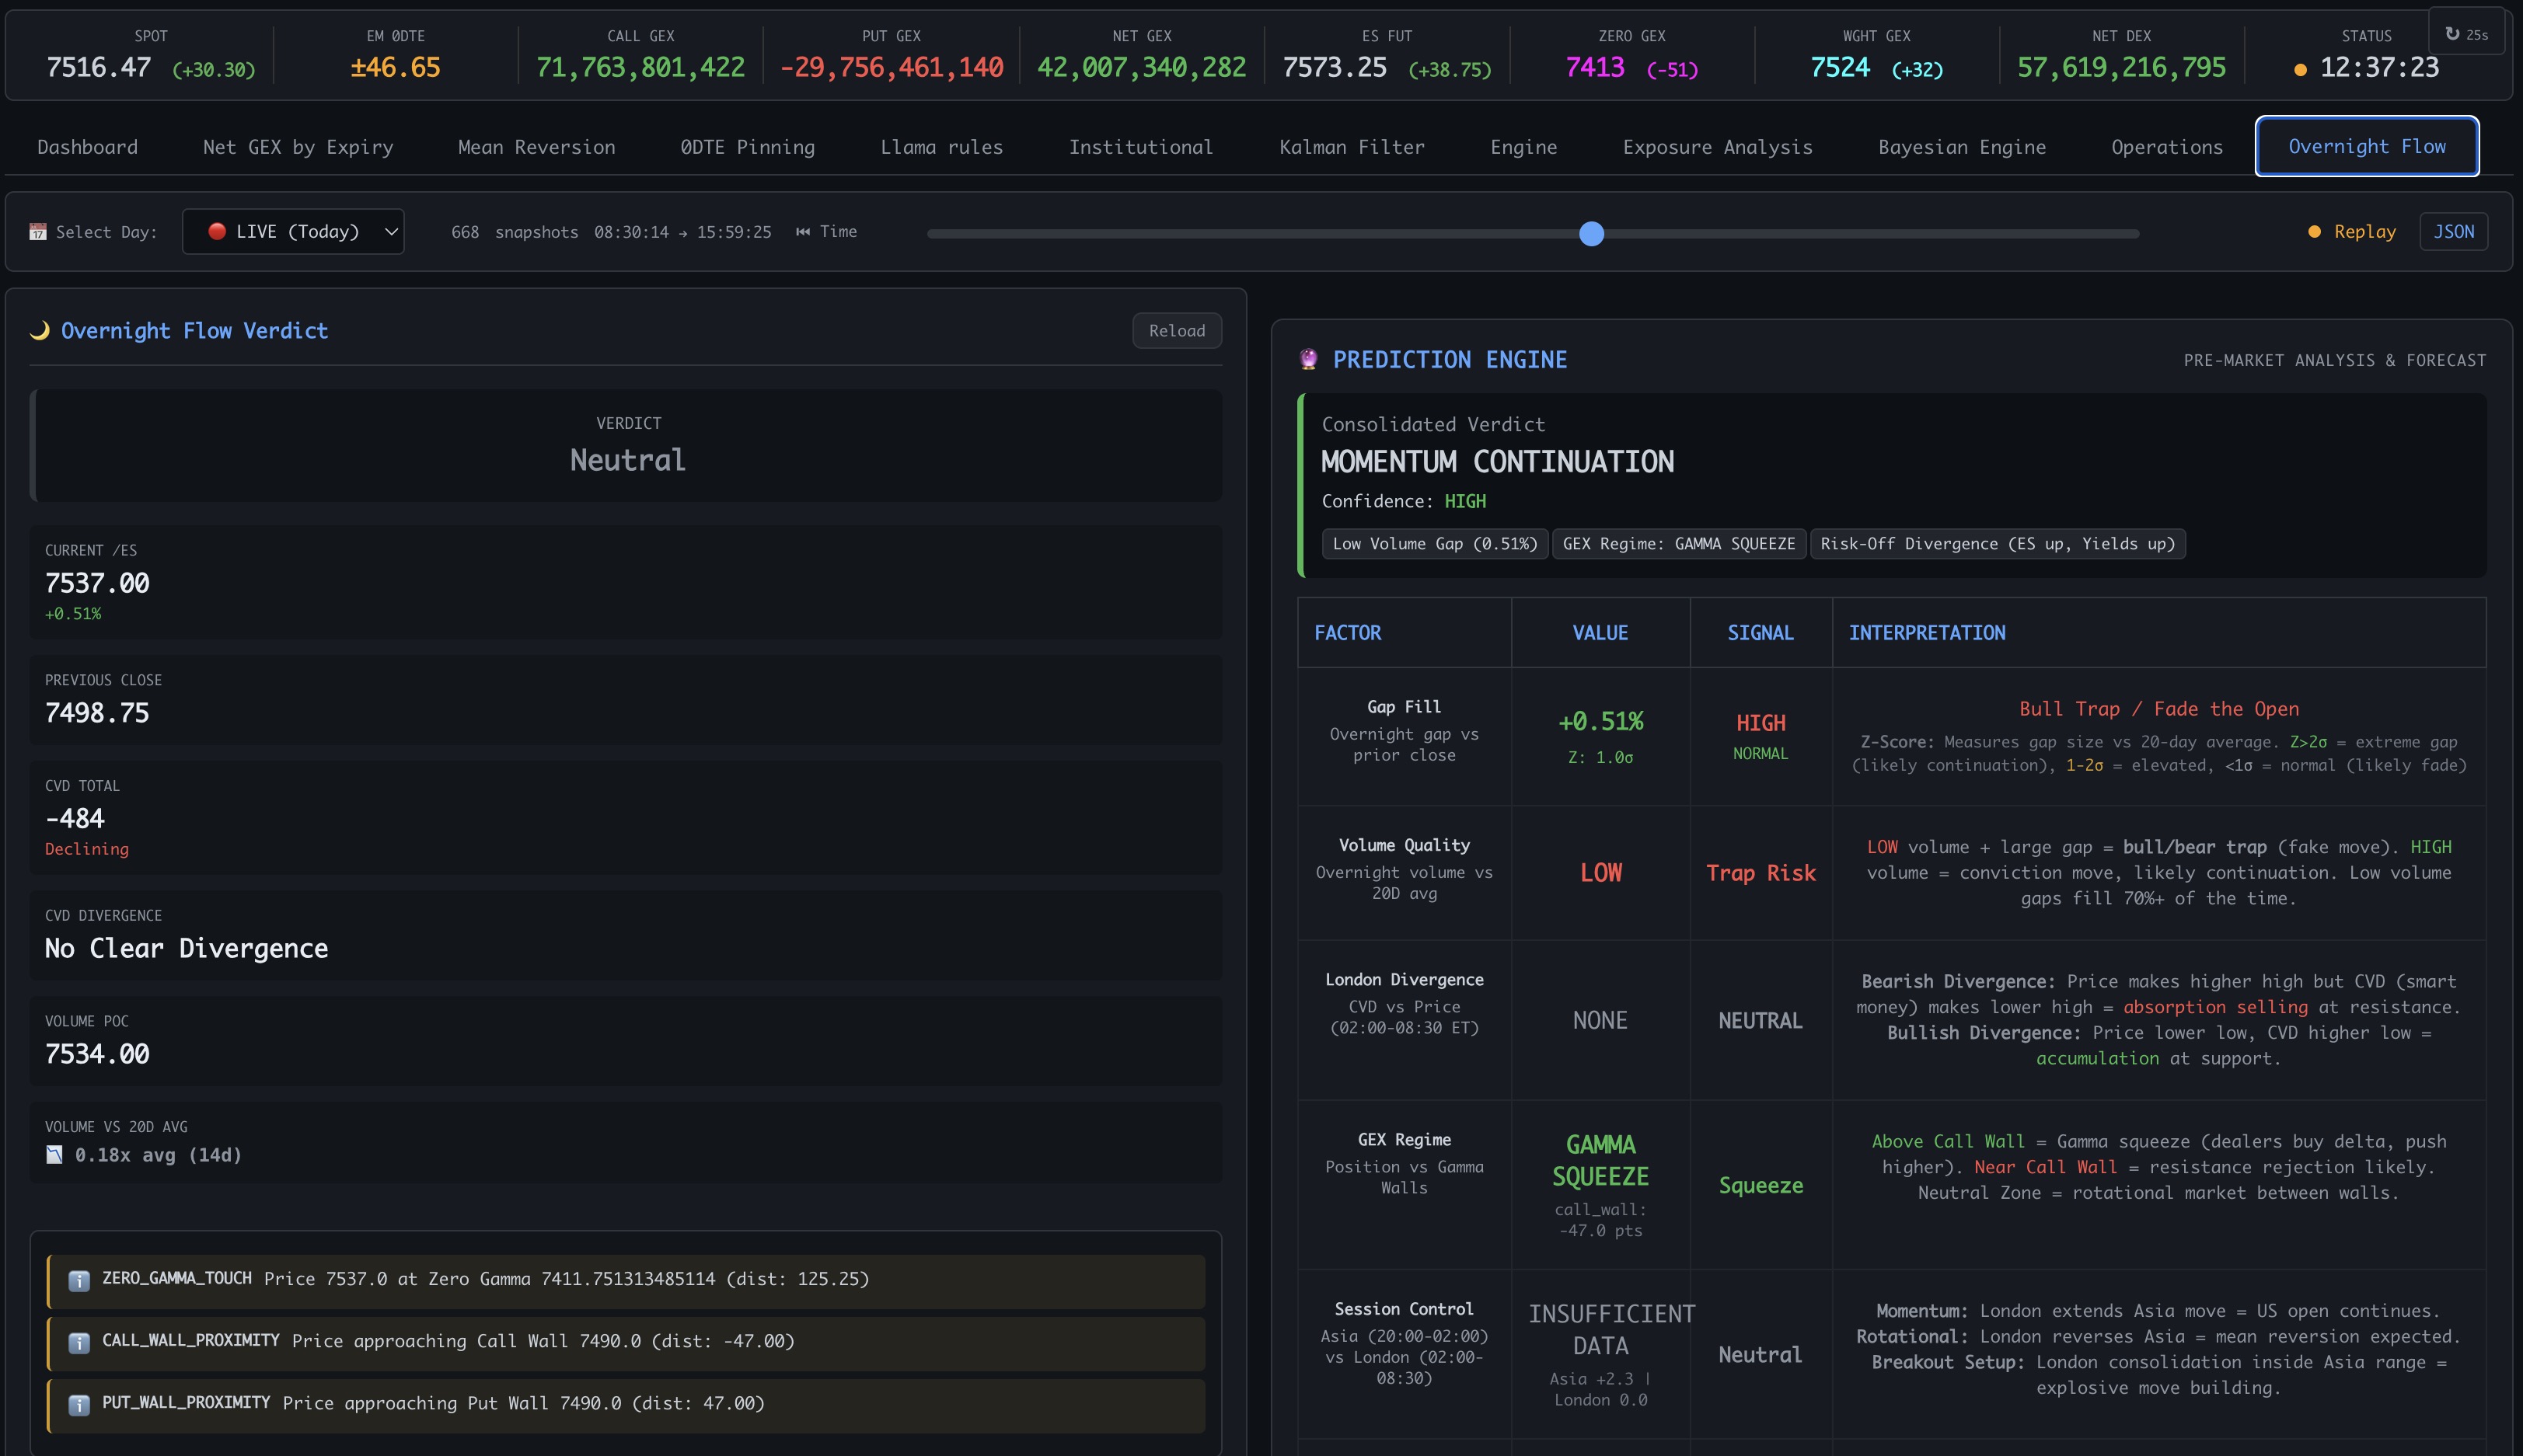Click the PUT GEX value -29,756,461,140

tap(892, 68)
